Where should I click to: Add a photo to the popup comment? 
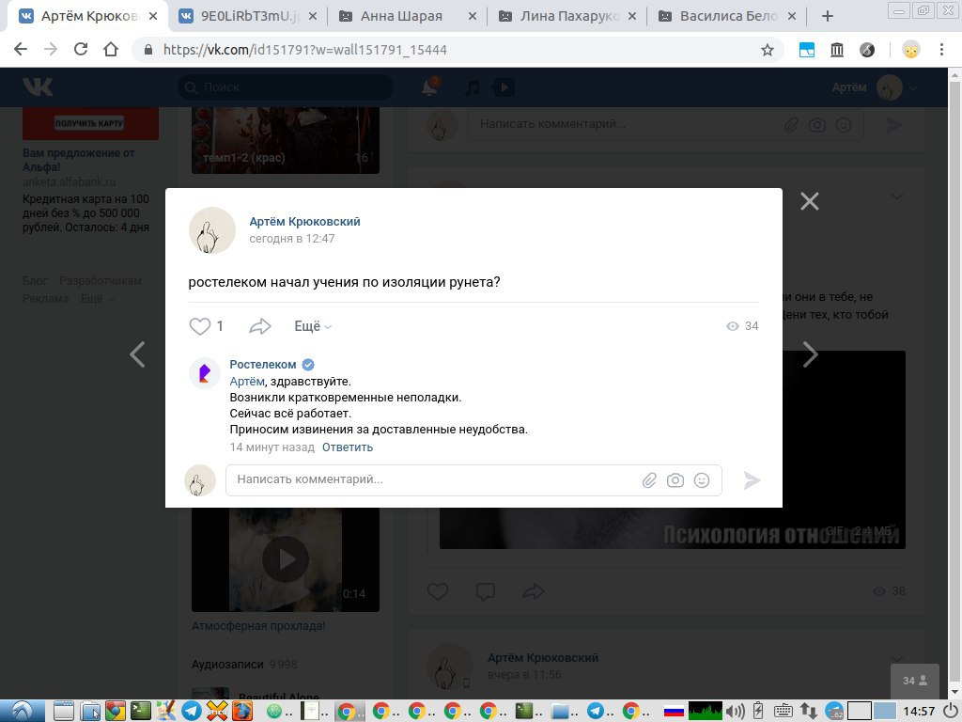675,480
